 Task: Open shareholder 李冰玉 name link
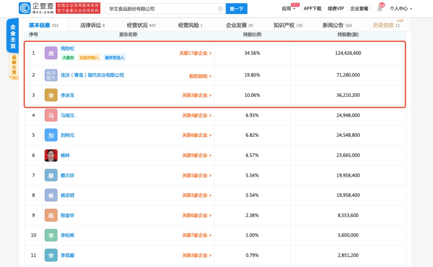(x=67, y=95)
